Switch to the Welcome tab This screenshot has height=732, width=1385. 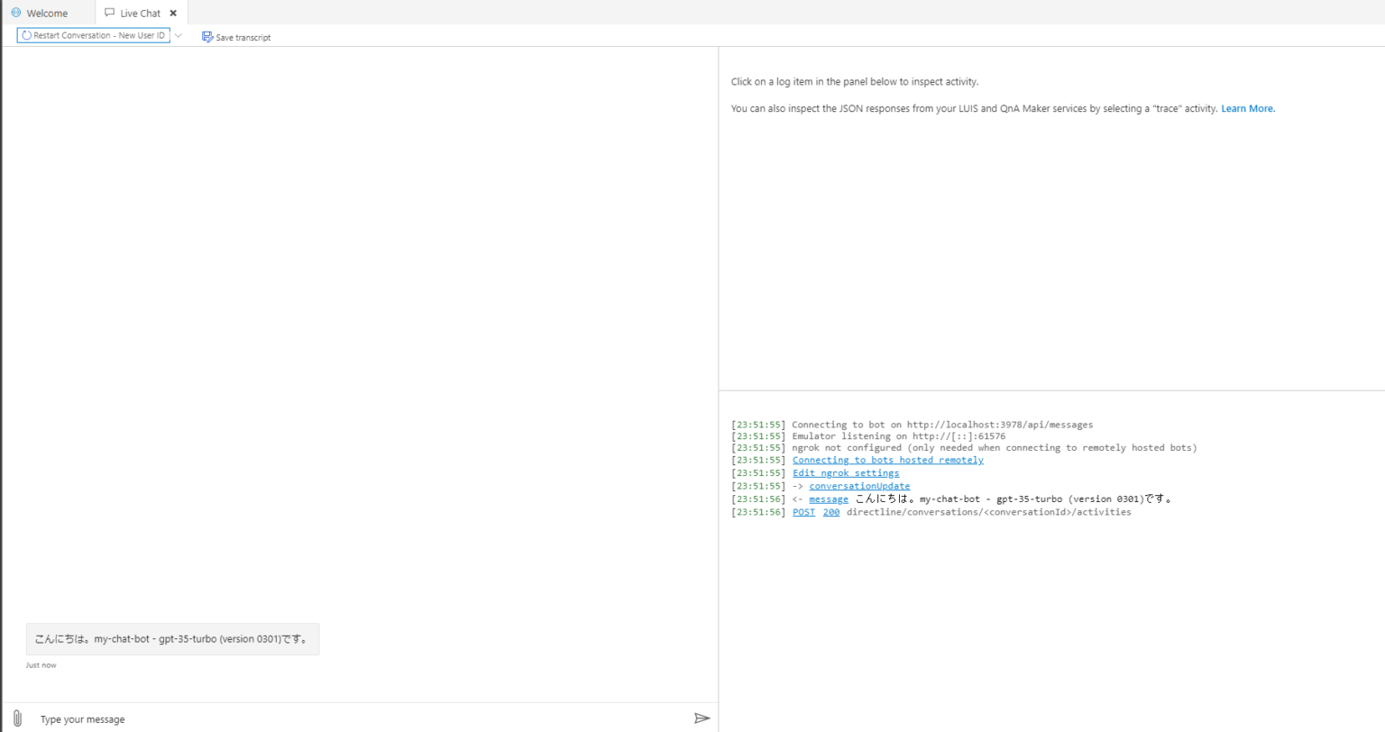point(47,13)
